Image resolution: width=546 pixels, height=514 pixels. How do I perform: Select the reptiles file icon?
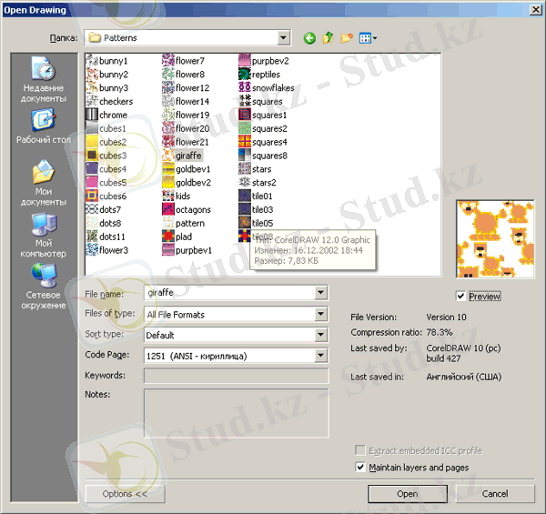coord(245,74)
